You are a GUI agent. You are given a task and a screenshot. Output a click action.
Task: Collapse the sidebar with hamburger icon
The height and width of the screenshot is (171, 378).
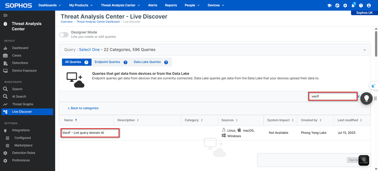5,15
